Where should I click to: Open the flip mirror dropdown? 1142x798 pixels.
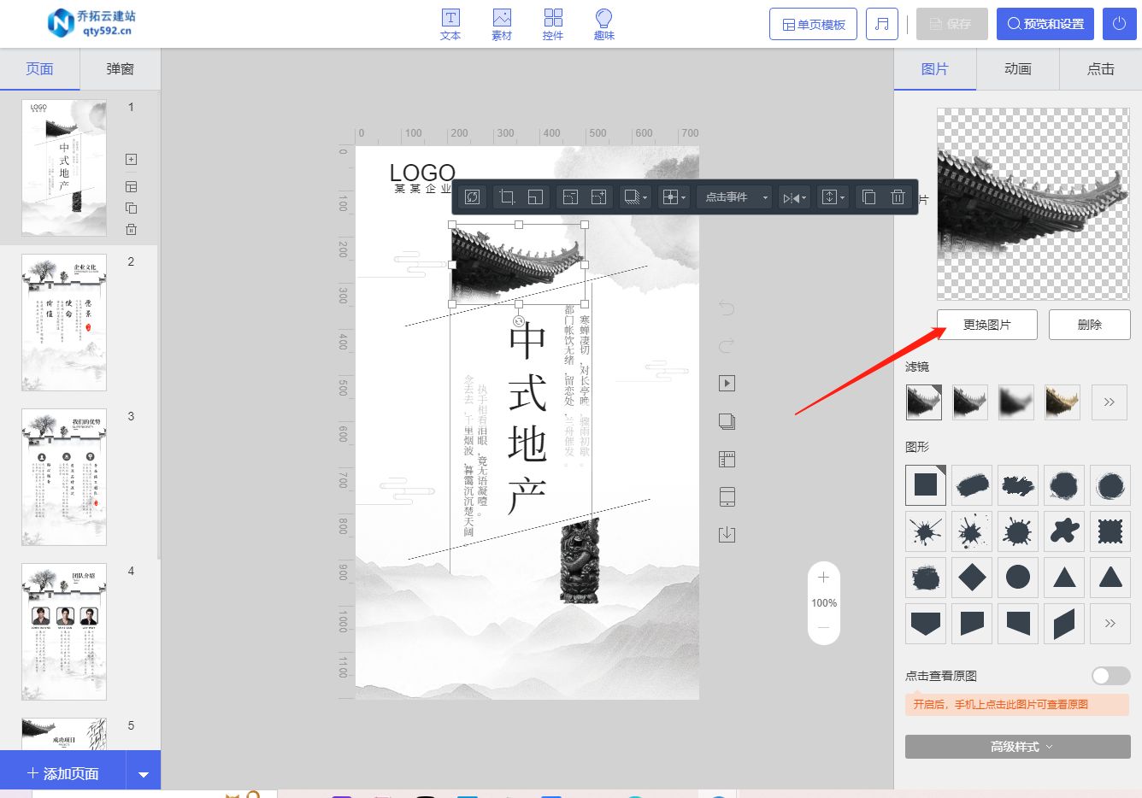click(x=794, y=197)
